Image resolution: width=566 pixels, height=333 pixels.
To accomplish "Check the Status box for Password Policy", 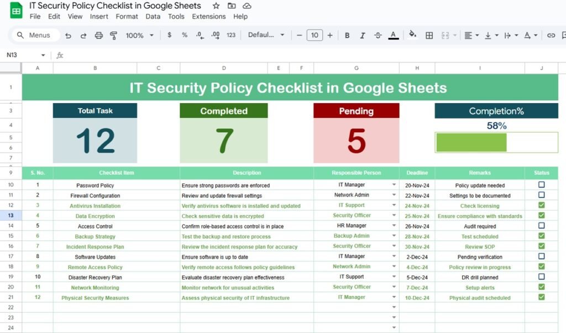I will (x=541, y=185).
